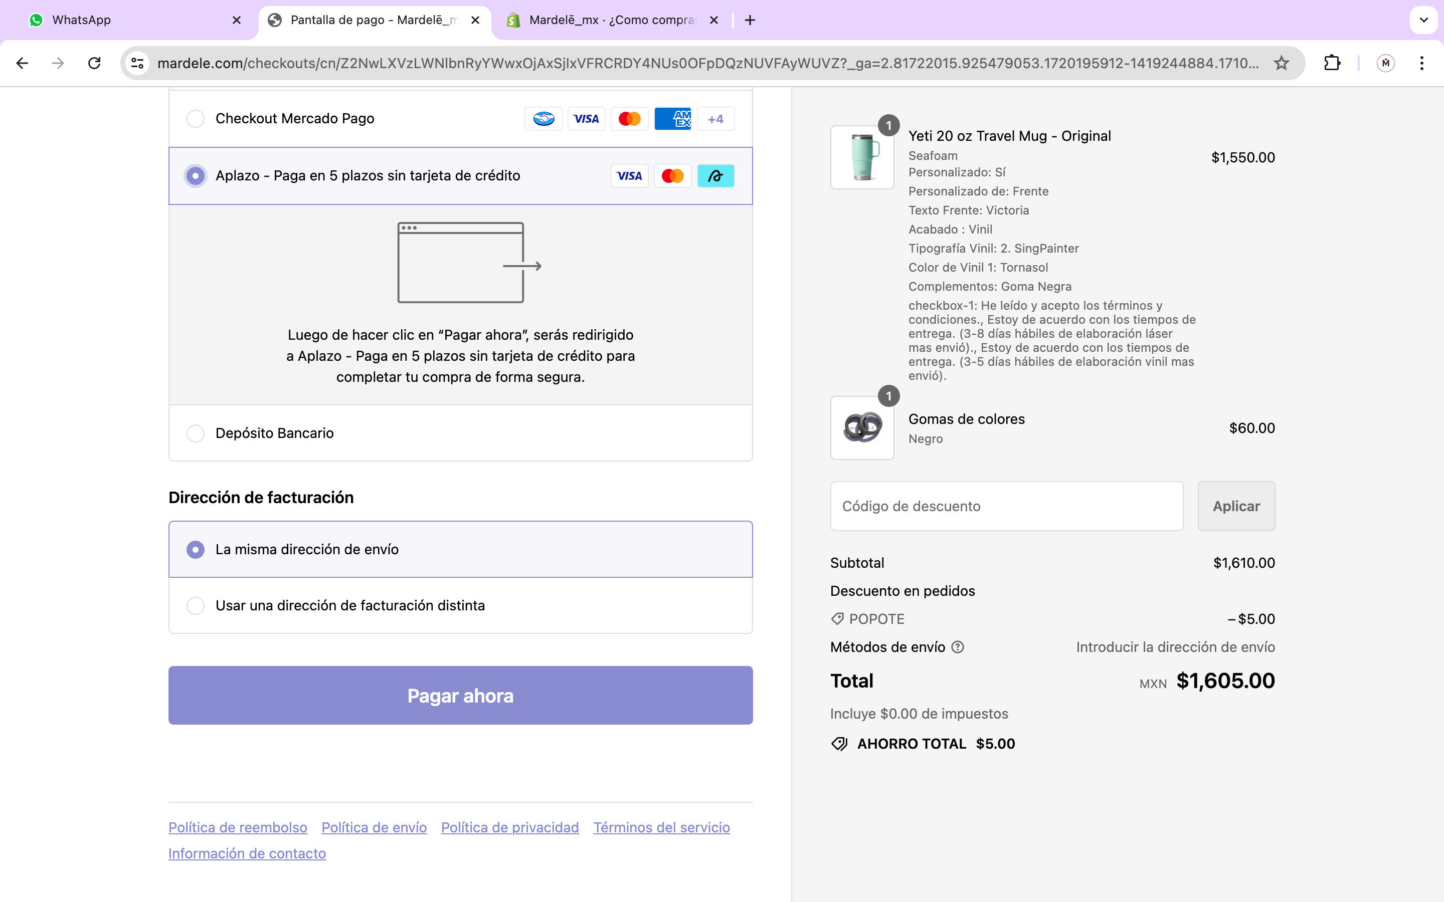Screen dimensions: 1444x902
Task: Open the Política de reembolso link
Action: point(238,827)
